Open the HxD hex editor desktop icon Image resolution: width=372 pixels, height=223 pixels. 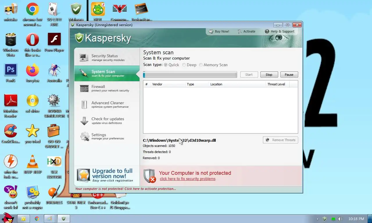54,167
